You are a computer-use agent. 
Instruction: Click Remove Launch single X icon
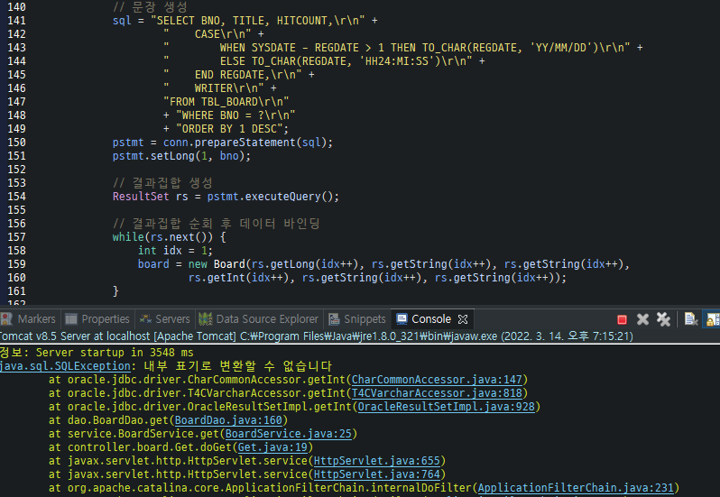point(642,319)
